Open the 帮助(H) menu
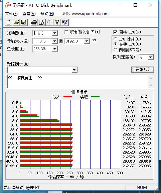Viewport: 161px width, 193px height. tap(47, 14)
